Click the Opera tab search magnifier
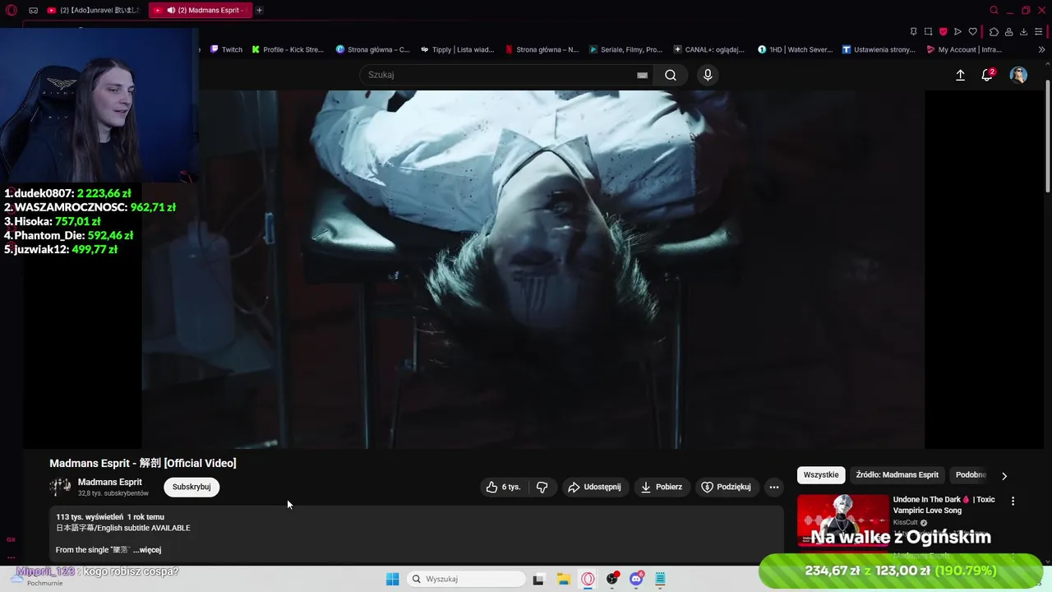The width and height of the screenshot is (1052, 592). click(994, 10)
